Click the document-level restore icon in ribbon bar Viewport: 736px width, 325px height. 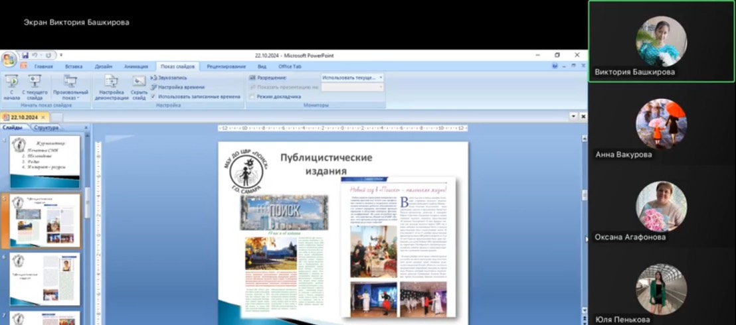(574, 66)
